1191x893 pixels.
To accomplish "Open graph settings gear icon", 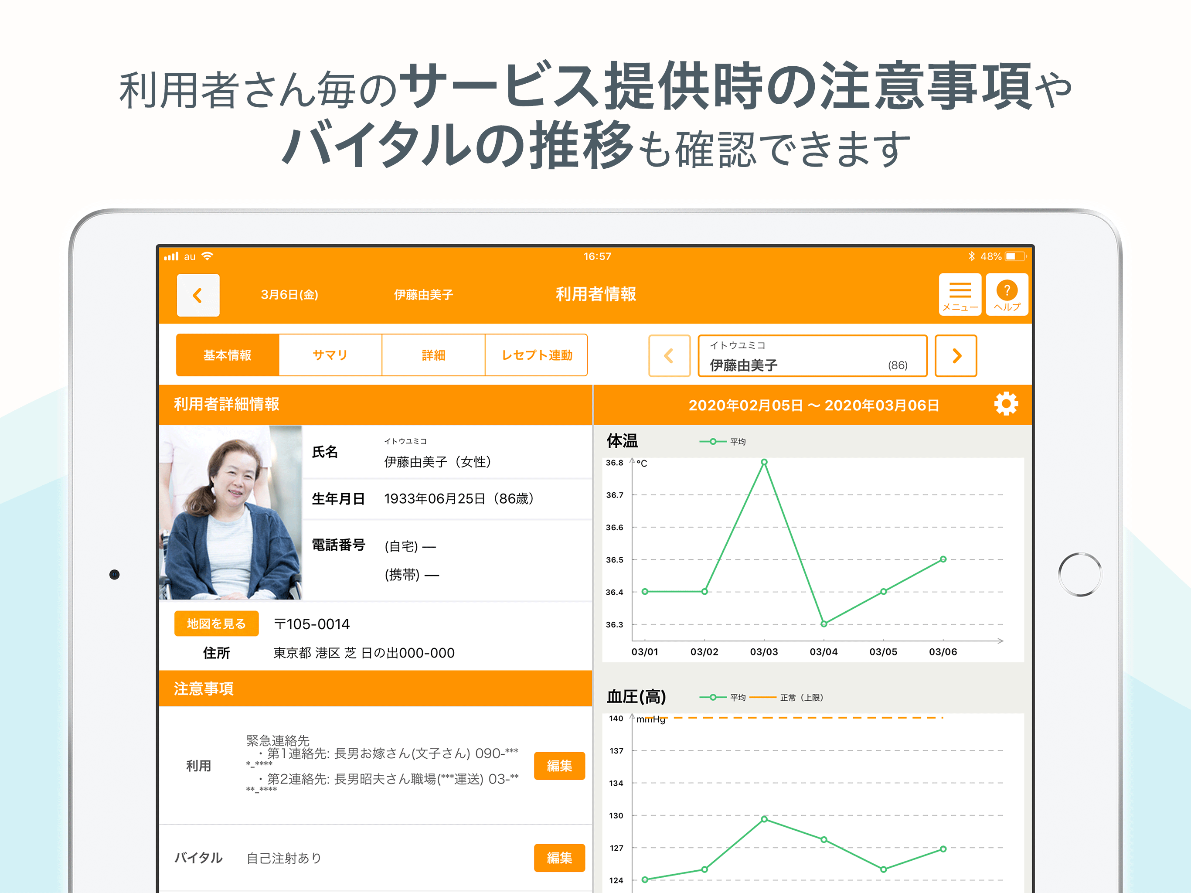I will click(x=1006, y=404).
